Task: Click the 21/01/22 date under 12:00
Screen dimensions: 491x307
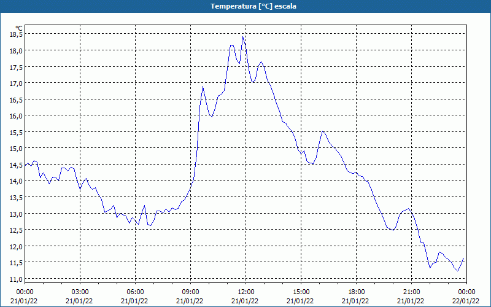Action: click(245, 301)
